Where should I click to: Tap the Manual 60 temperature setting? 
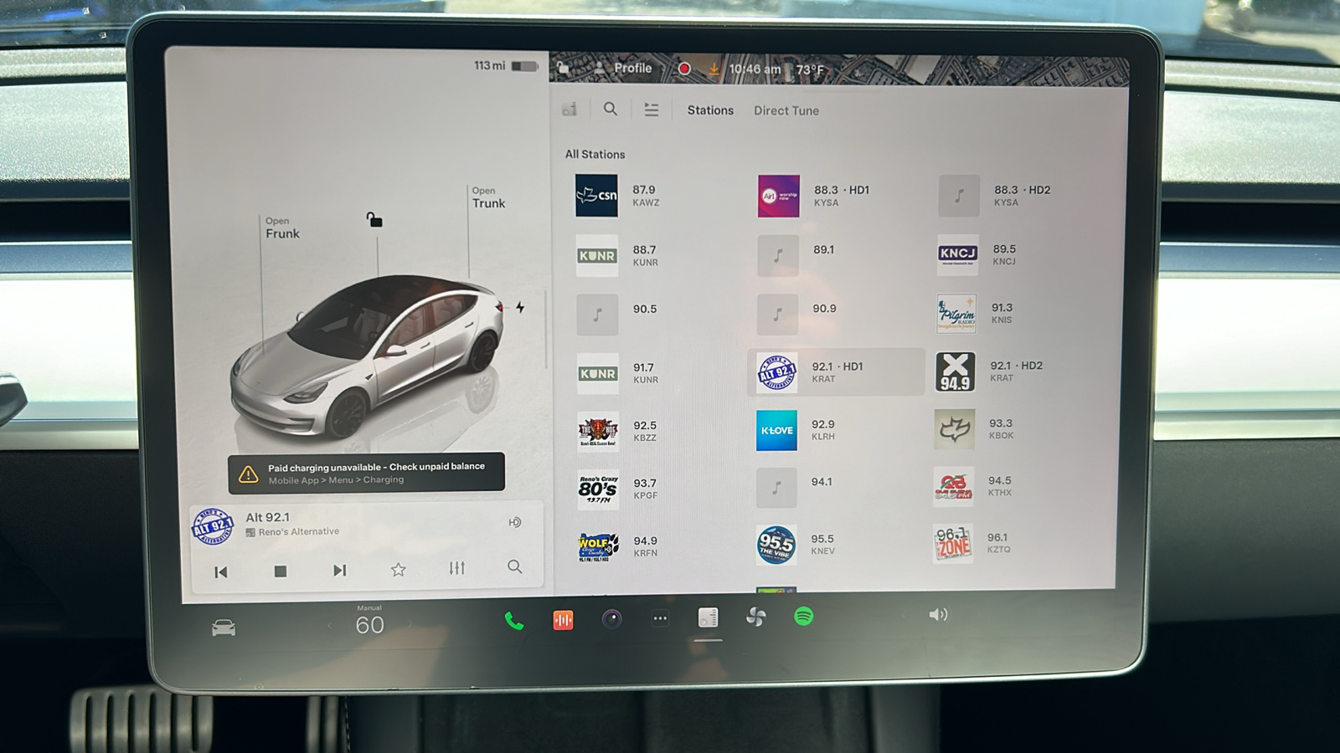(x=369, y=621)
